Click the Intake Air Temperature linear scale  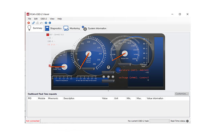click(x=62, y=78)
